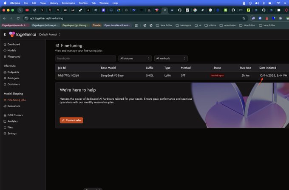Click the Invalid input status badge
Screen dimensions: 289x190
coord(217,75)
